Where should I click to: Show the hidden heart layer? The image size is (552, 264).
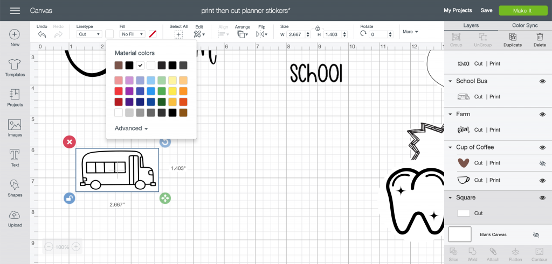point(542,163)
